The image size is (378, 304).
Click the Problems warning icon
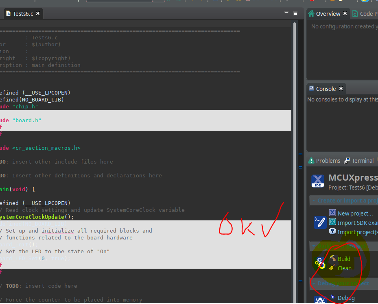pyautogui.click(x=311, y=160)
